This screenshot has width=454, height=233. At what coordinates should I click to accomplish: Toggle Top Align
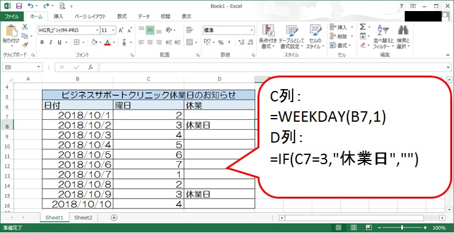click(x=141, y=30)
